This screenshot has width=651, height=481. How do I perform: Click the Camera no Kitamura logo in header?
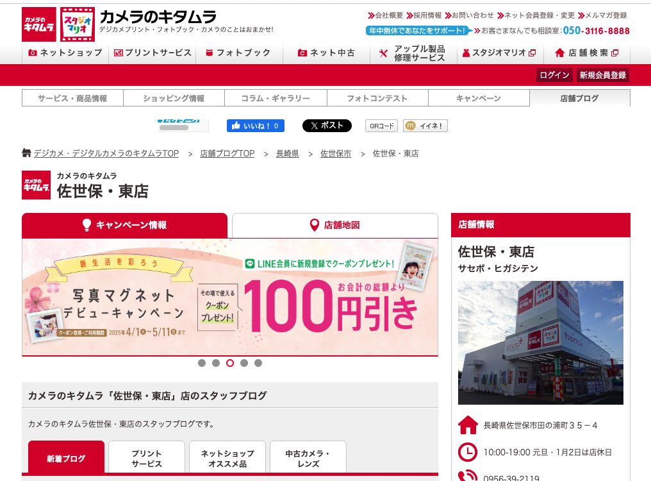tap(38, 24)
